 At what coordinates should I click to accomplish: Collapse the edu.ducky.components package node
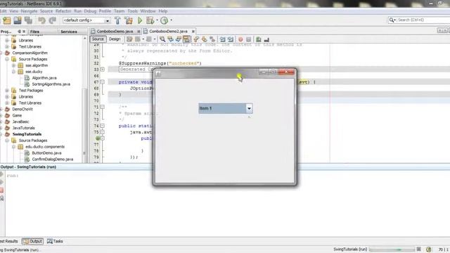(13, 147)
